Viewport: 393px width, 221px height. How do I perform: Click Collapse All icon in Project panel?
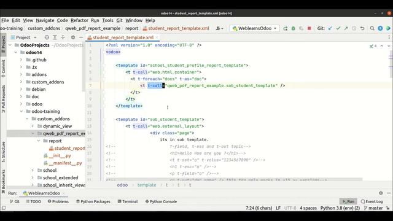tap(63, 37)
